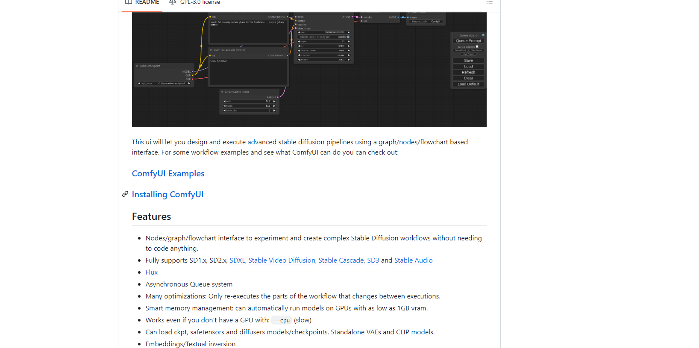
Task: Click the left arrow of the height field
Action: point(224,106)
